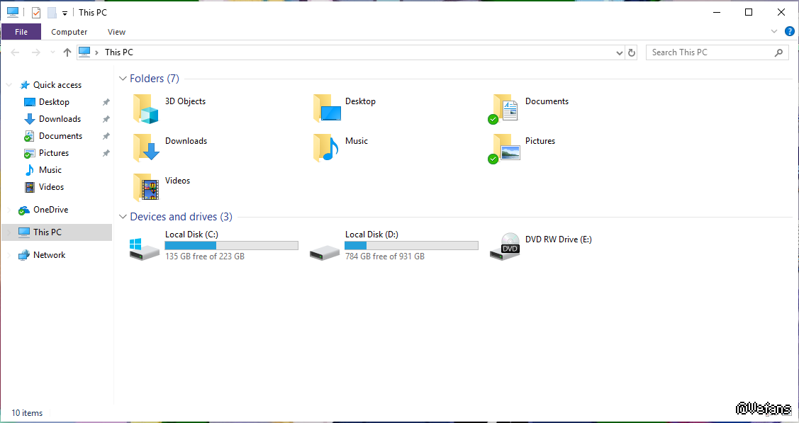The height and width of the screenshot is (423, 799).
Task: Click the breadcrumb chevron before This PC
Action: 96,52
